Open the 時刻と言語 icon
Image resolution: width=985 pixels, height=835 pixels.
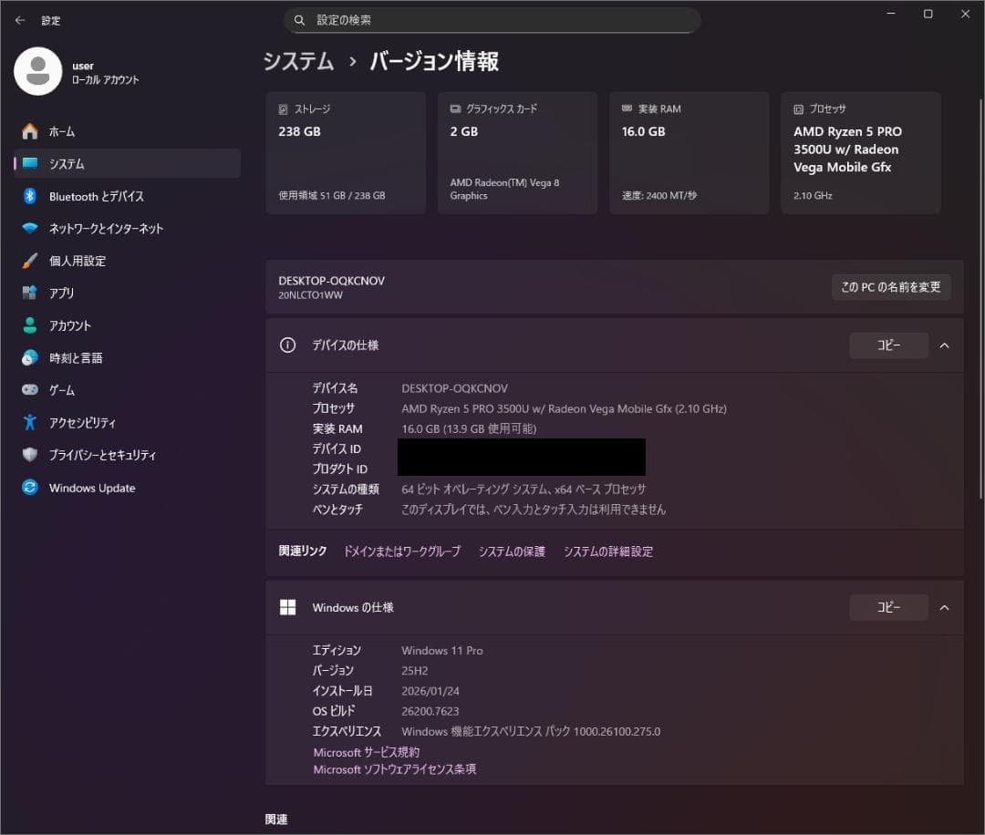pyautogui.click(x=31, y=357)
